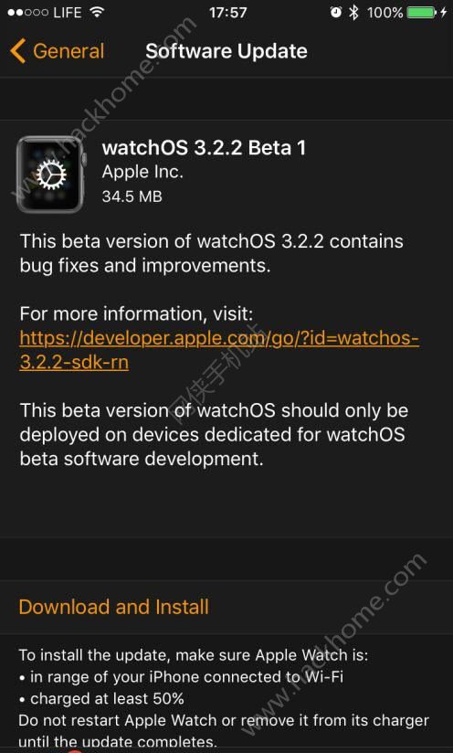Image resolution: width=453 pixels, height=753 pixels.
Task: Go back to General settings label
Action: 68,51
